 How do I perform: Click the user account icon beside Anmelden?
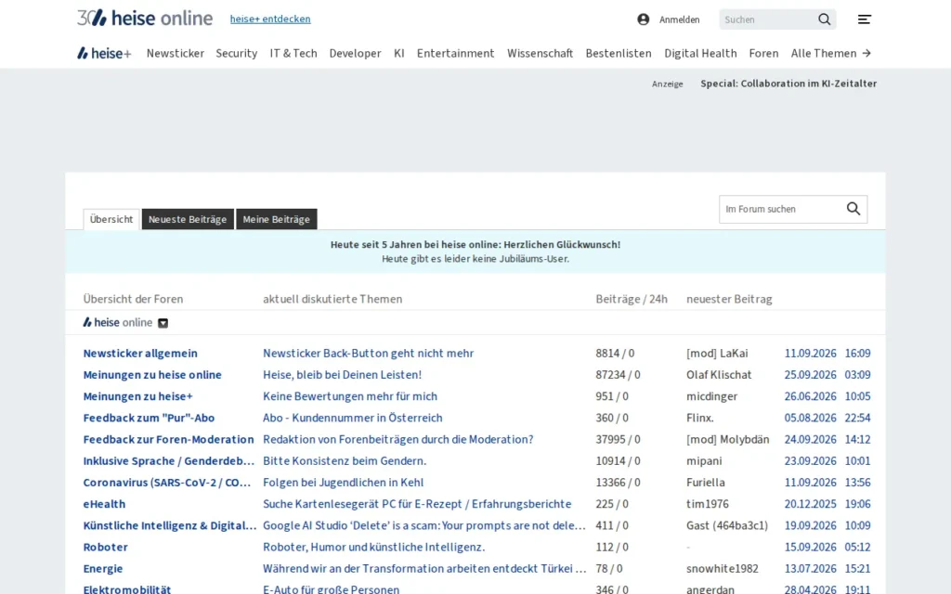click(644, 19)
